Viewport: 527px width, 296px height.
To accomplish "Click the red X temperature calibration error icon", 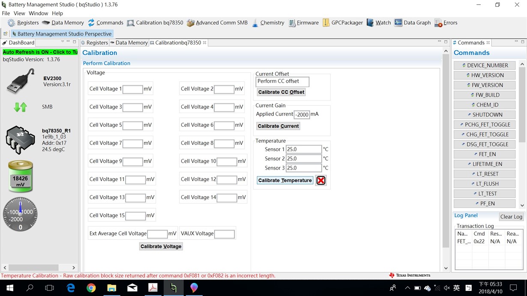I will point(321,180).
